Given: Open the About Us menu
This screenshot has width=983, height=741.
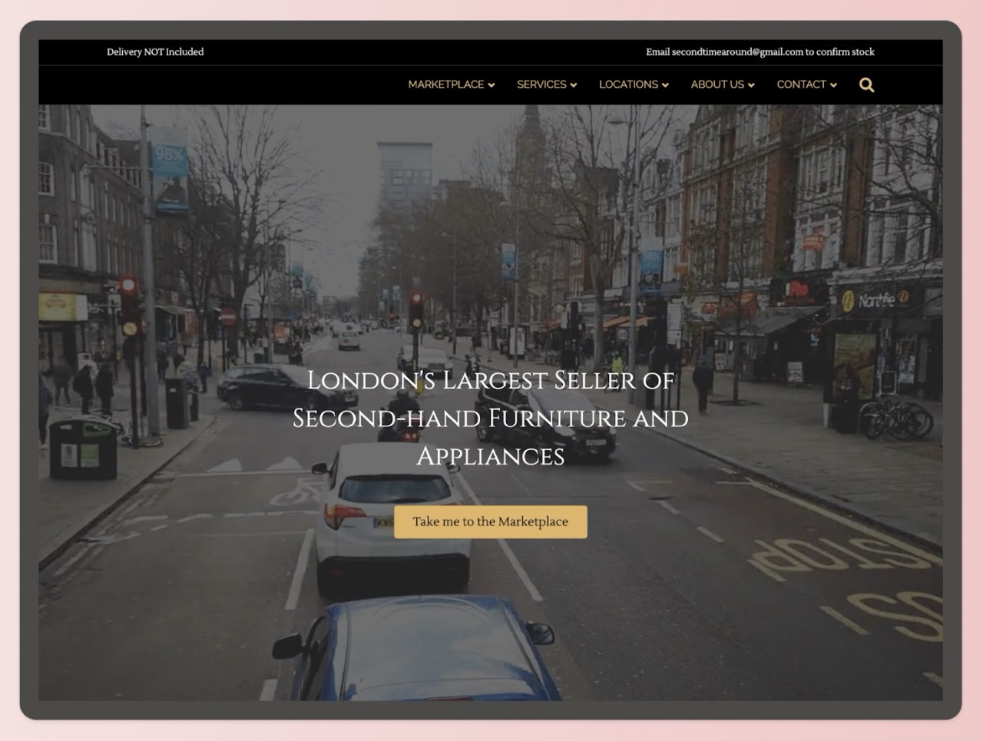Looking at the screenshot, I should (x=723, y=84).
